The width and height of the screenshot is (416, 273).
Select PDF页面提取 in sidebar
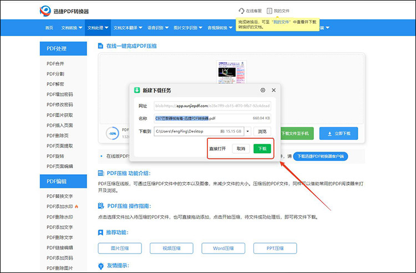pyautogui.click(x=60, y=146)
